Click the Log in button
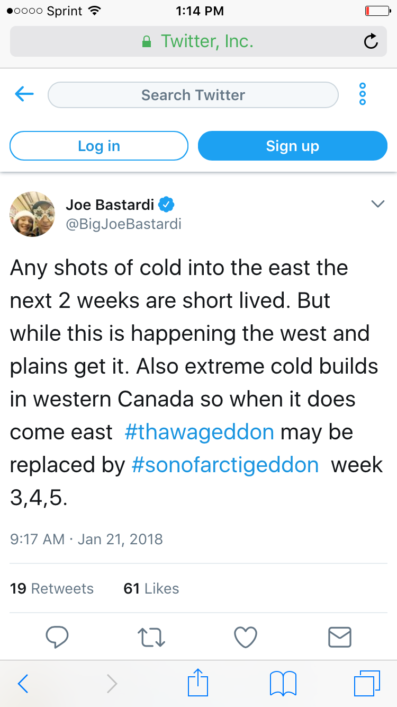 coord(99,146)
